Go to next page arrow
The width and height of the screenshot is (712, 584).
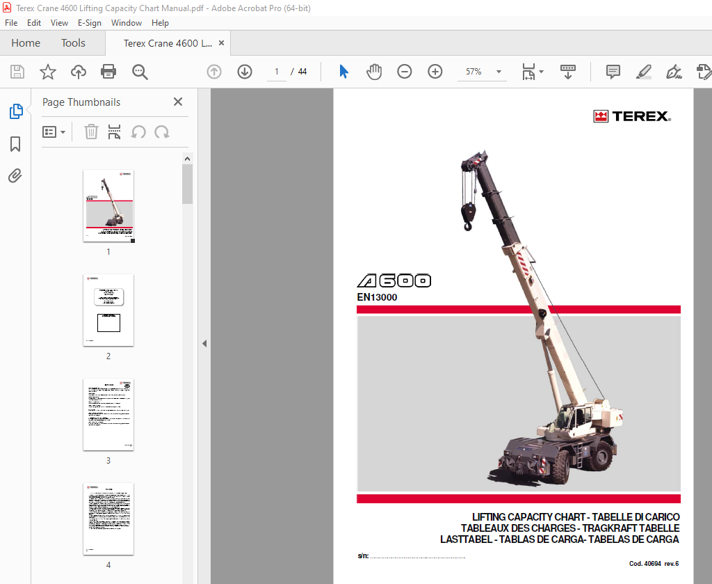tap(245, 72)
